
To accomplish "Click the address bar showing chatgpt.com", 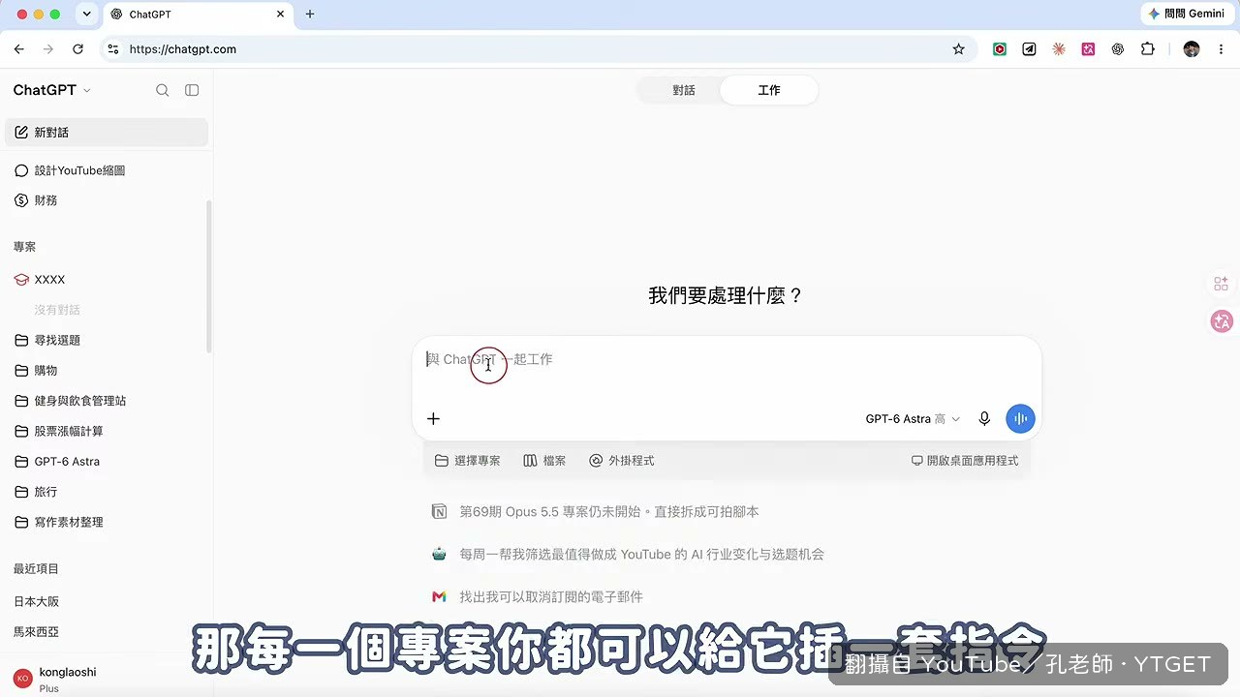I will click(x=538, y=49).
